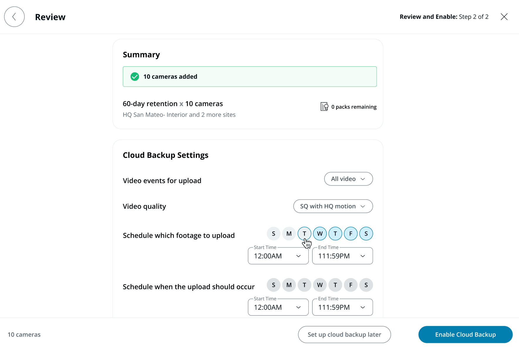519x347 pixels.
Task: Toggle Wednesday in upload occurrence schedule
Action: coord(320,285)
